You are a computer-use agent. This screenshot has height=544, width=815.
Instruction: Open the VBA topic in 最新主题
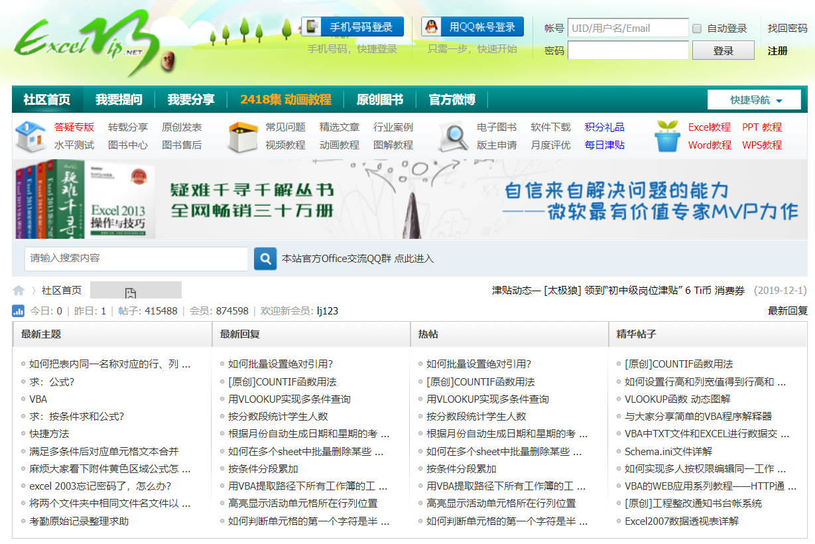click(x=38, y=399)
